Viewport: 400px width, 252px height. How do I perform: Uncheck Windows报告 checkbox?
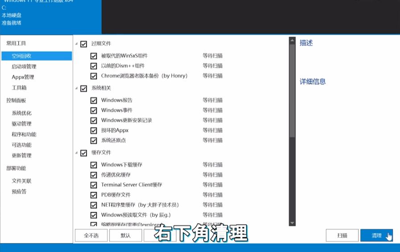click(x=94, y=100)
